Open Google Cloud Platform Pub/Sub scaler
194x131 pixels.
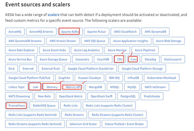[x=29, y=78]
